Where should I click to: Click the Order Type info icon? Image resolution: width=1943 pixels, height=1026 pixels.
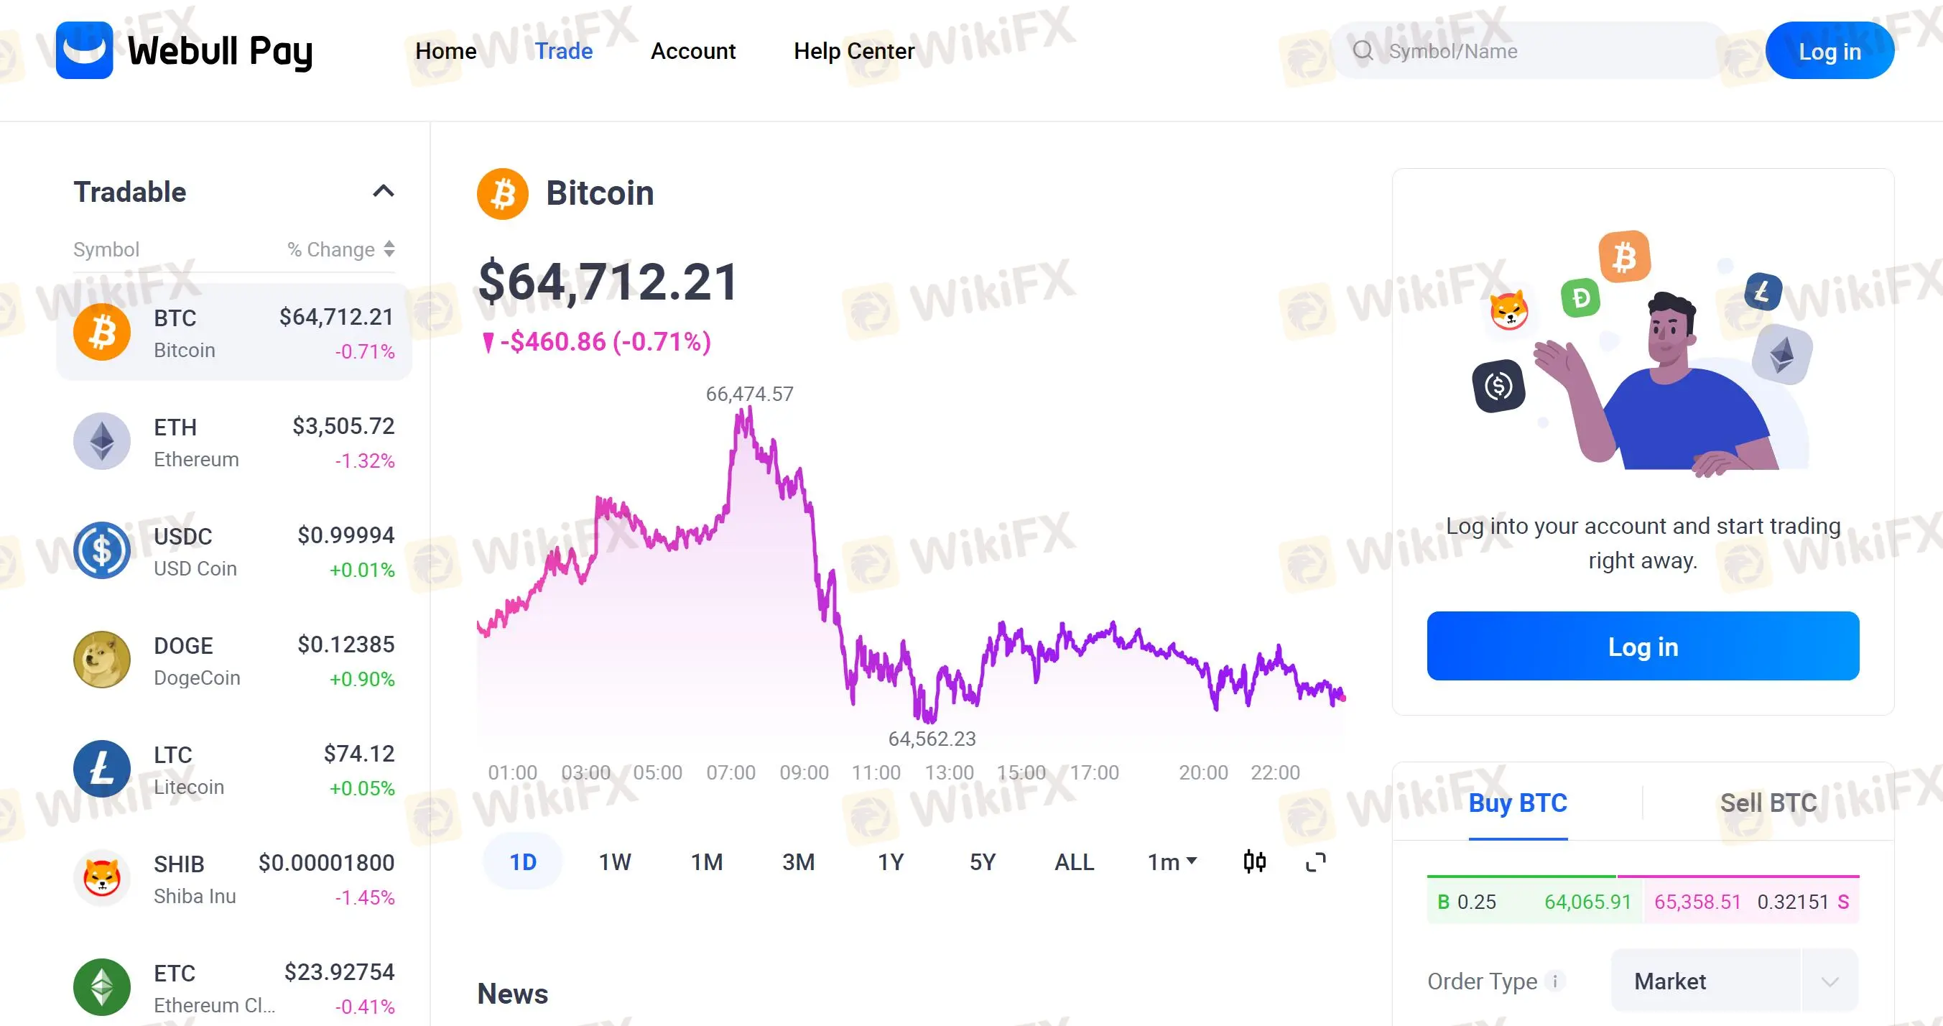[x=1554, y=981]
